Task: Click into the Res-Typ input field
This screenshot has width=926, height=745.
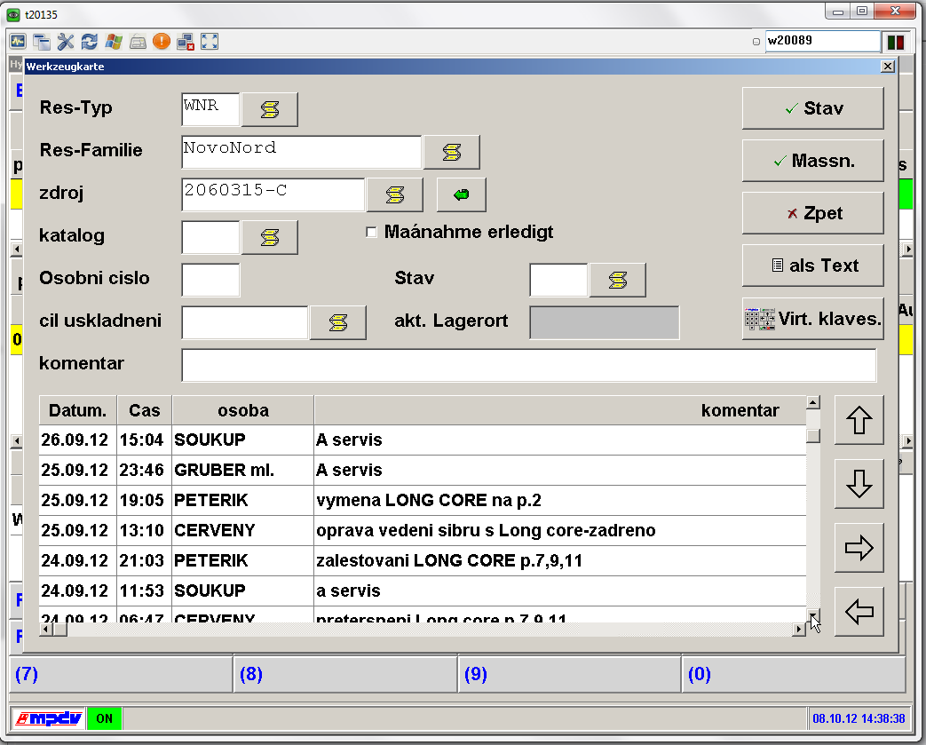Action: coord(210,109)
